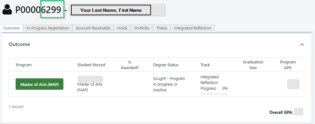The height and width of the screenshot is (124, 315).
Task: View the Integrated Reflection tab
Action: [x=193, y=28]
